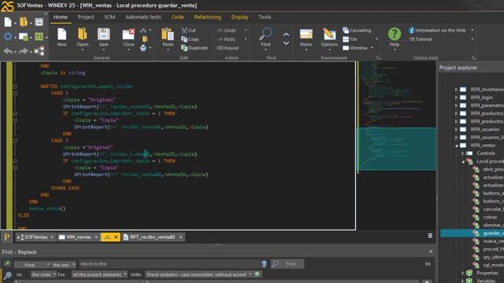
Task: Expand the WIN_usuarios tree node
Action: (456, 129)
